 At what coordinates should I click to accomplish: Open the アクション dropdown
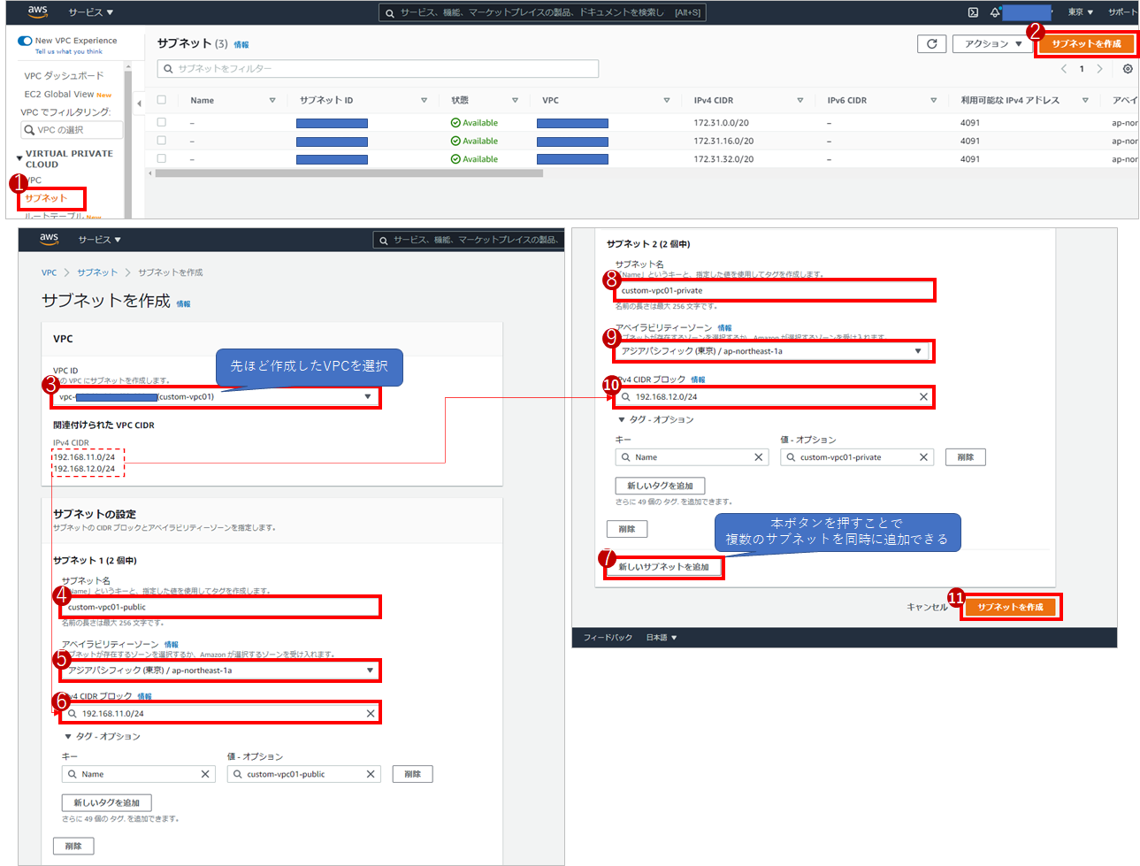point(992,44)
